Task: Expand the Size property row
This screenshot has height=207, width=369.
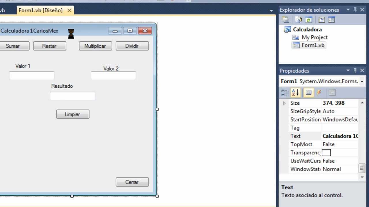Action: [x=284, y=103]
